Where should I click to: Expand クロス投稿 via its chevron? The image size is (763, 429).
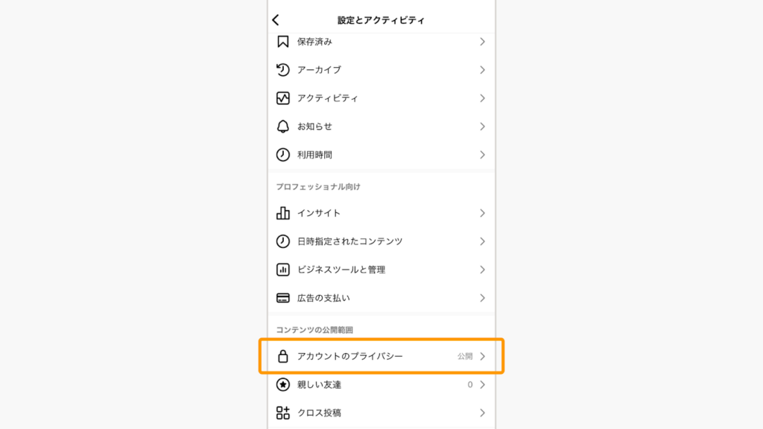[483, 412]
